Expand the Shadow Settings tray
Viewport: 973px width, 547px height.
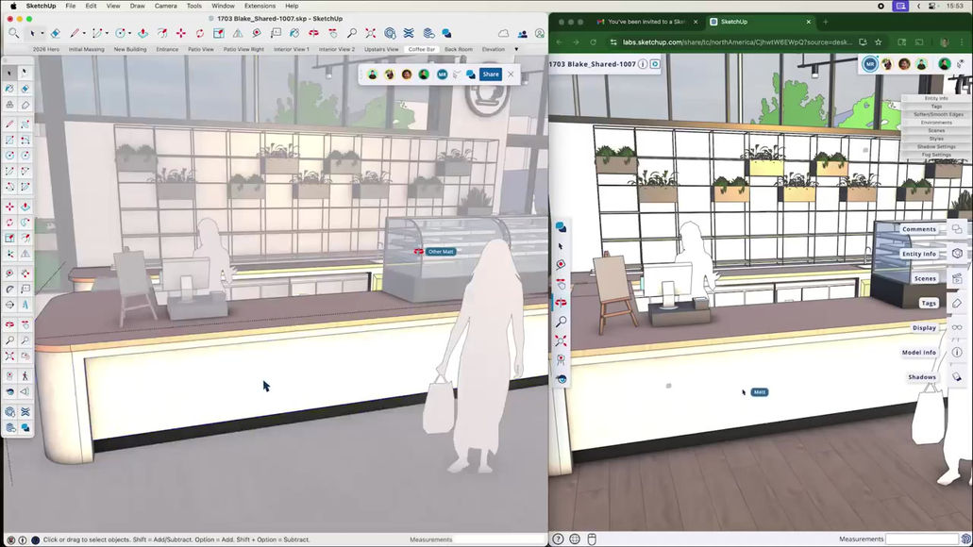pyautogui.click(x=936, y=146)
